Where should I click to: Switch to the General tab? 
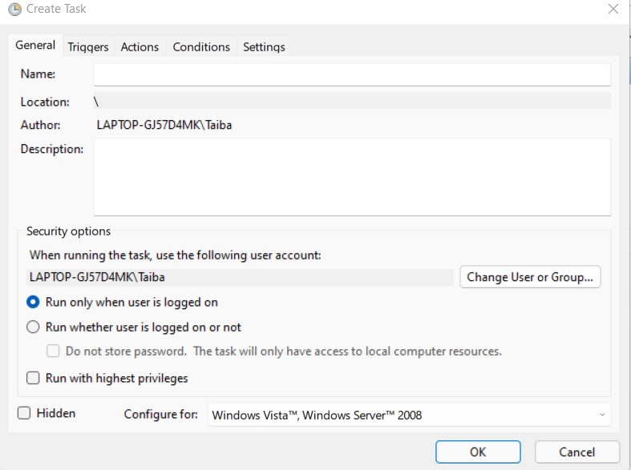35,46
